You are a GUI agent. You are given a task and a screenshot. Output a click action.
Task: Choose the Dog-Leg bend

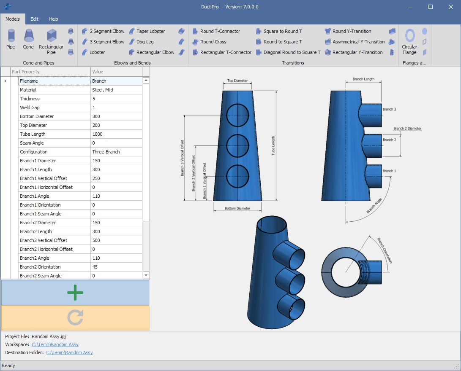[141, 42]
